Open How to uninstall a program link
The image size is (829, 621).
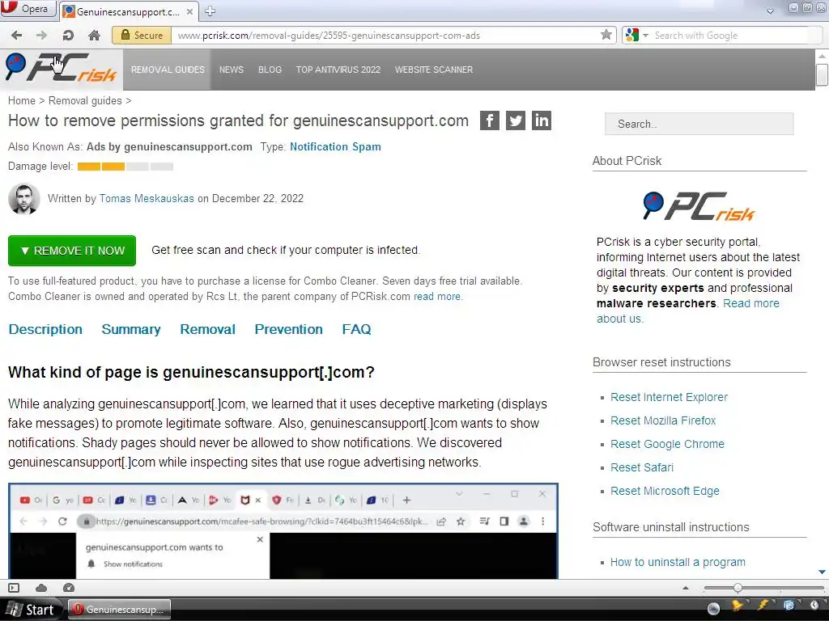(x=678, y=562)
